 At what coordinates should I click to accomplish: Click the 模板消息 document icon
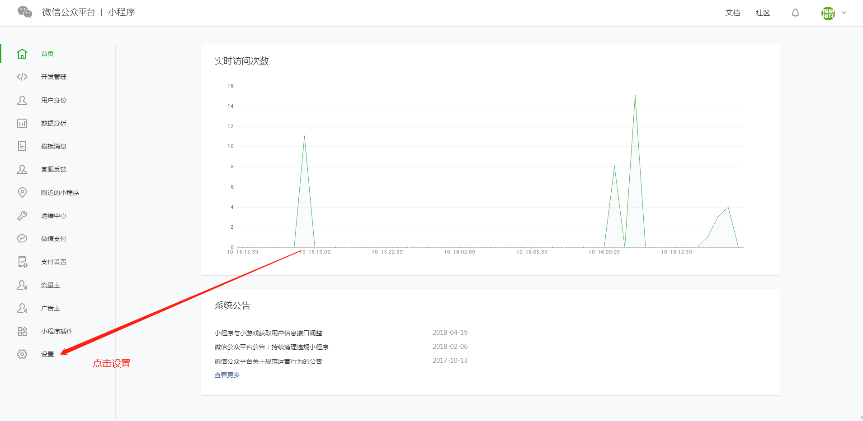click(22, 146)
